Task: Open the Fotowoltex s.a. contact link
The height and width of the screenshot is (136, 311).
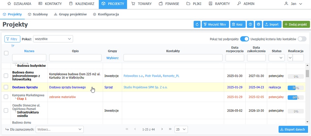Action: coord(133,76)
